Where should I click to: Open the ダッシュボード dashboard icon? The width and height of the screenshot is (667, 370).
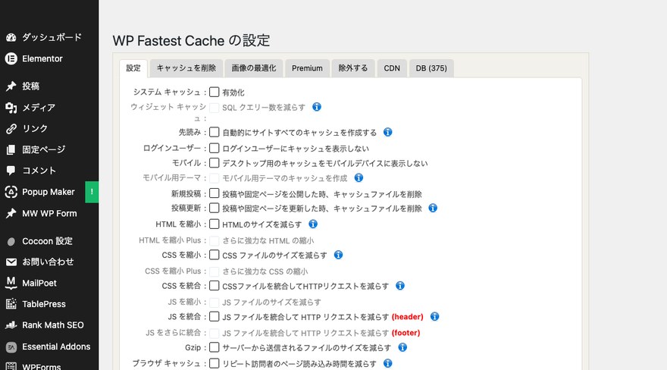point(11,37)
